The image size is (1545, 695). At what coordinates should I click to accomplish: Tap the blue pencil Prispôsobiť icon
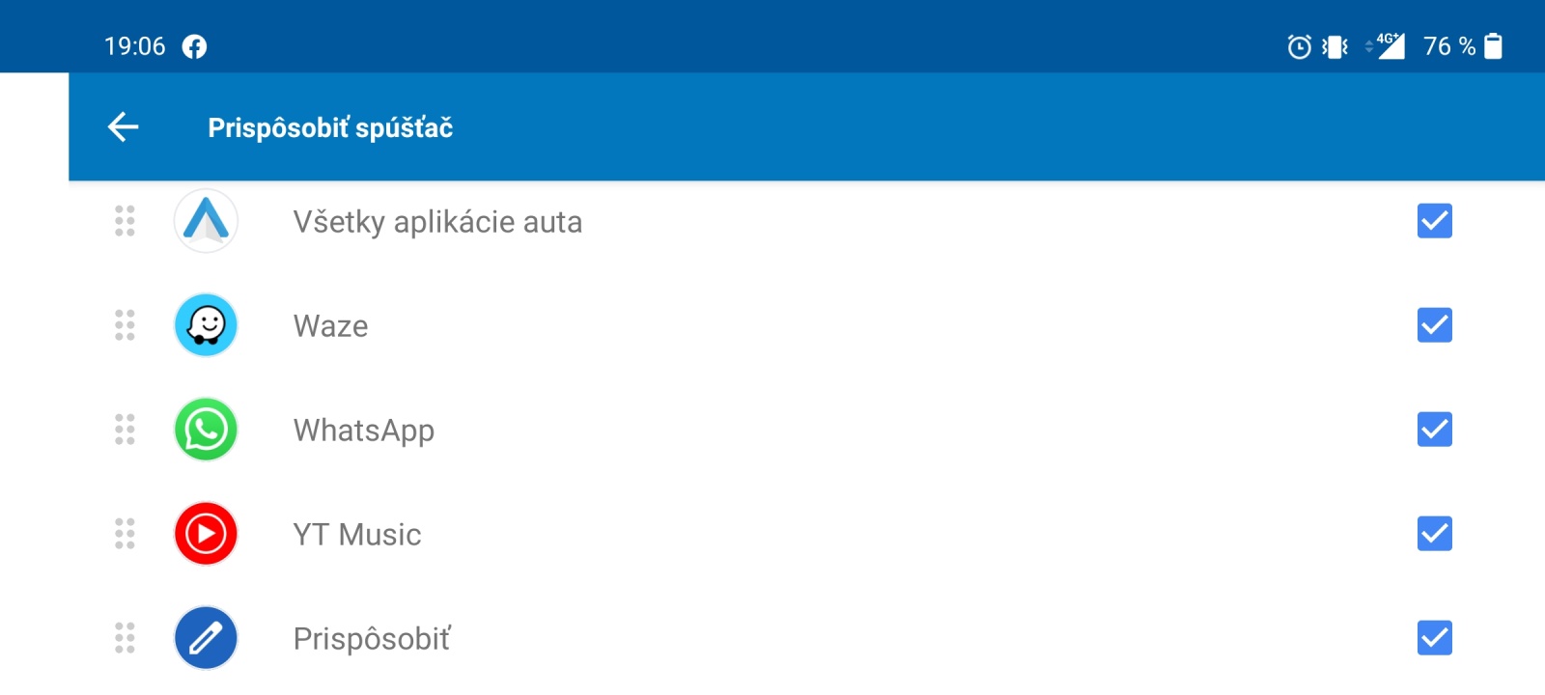pos(206,638)
